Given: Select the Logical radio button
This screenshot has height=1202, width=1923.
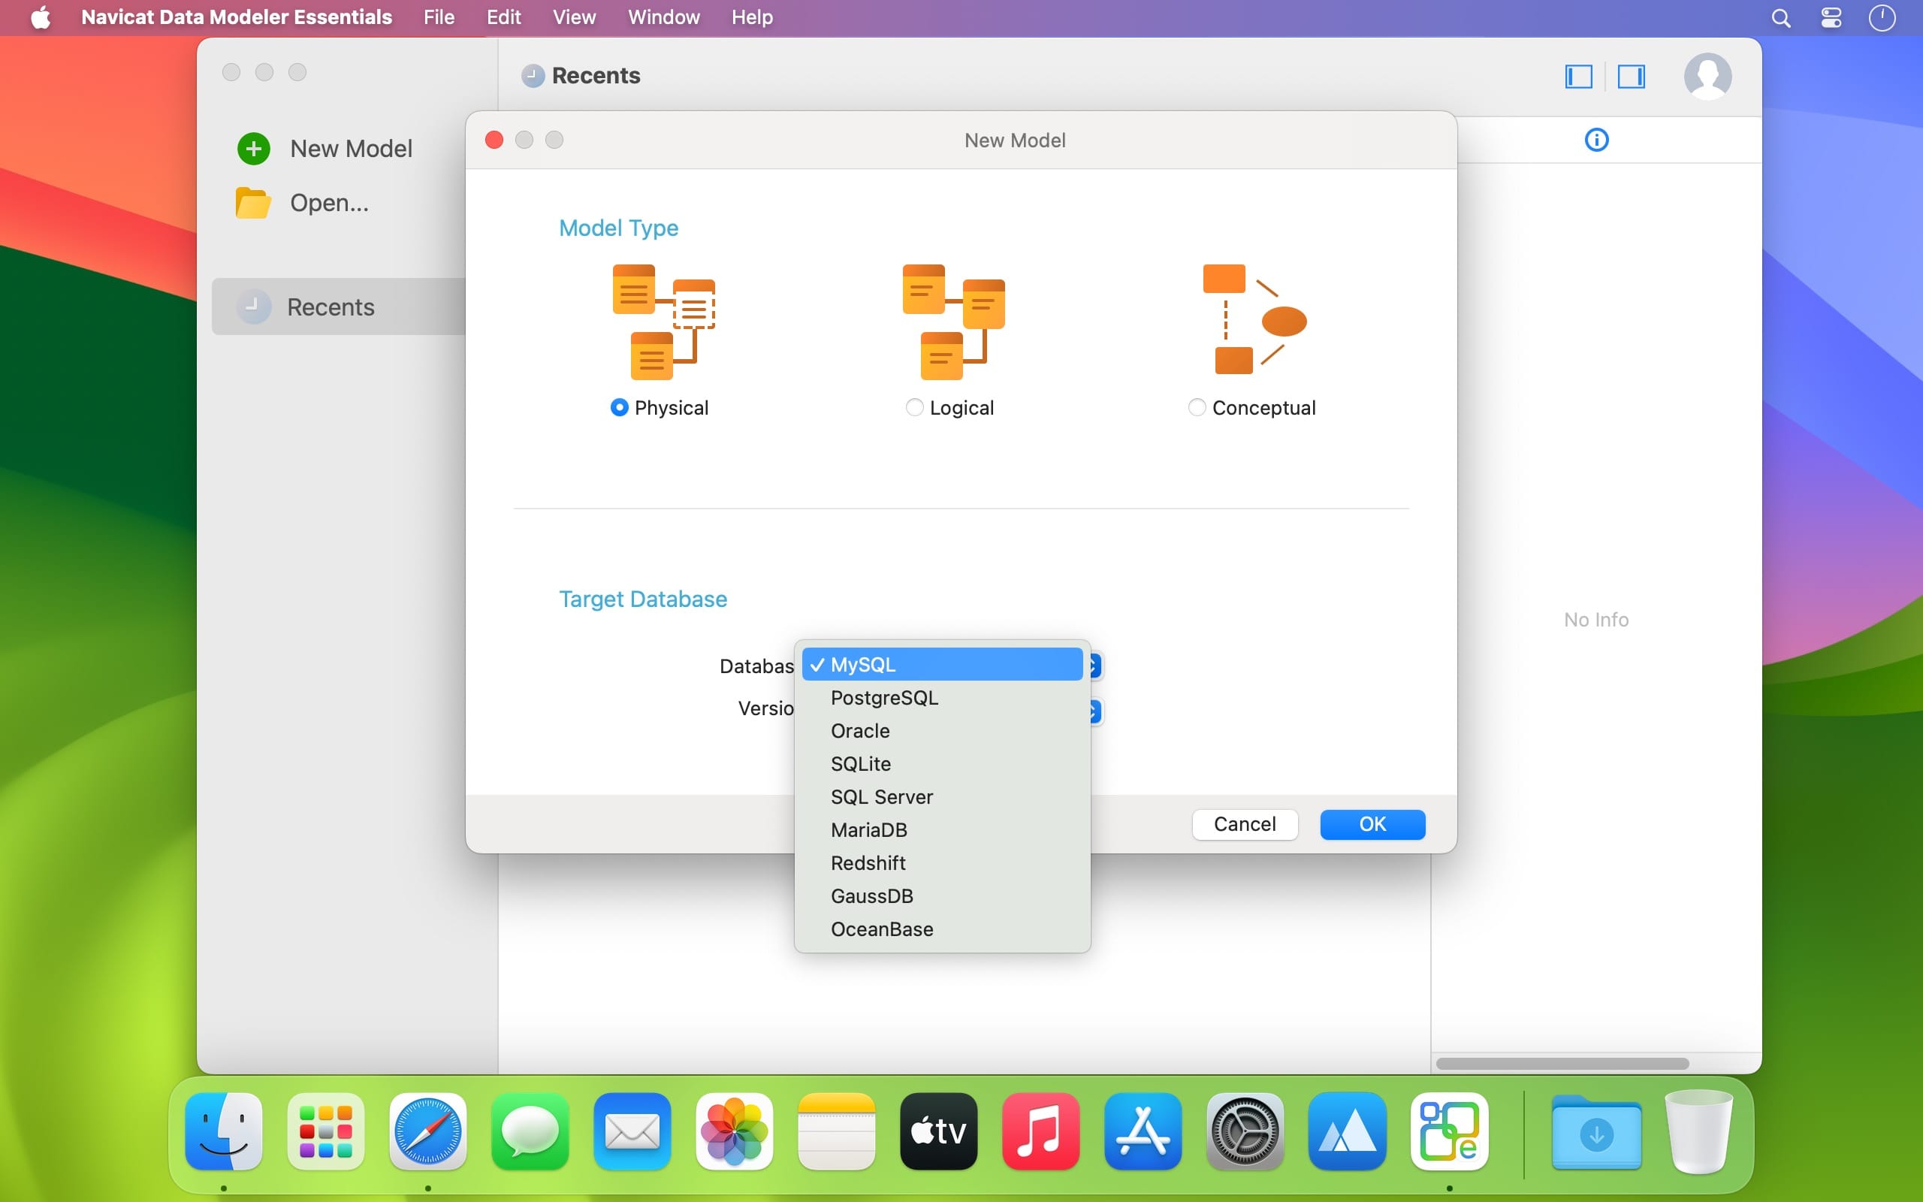Looking at the screenshot, I should coord(915,408).
